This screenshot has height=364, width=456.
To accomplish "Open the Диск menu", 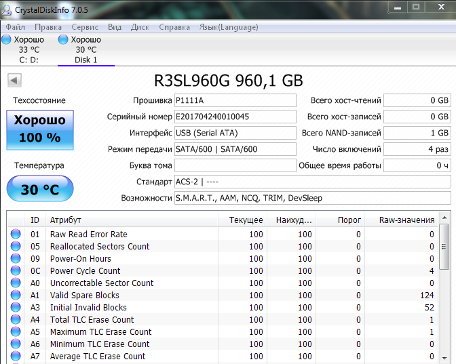I will pyautogui.click(x=140, y=27).
